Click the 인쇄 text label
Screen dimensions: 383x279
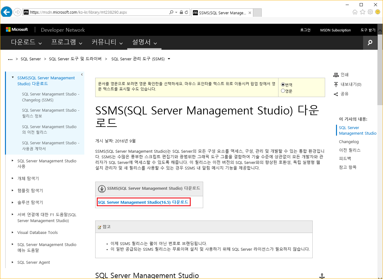(345, 75)
